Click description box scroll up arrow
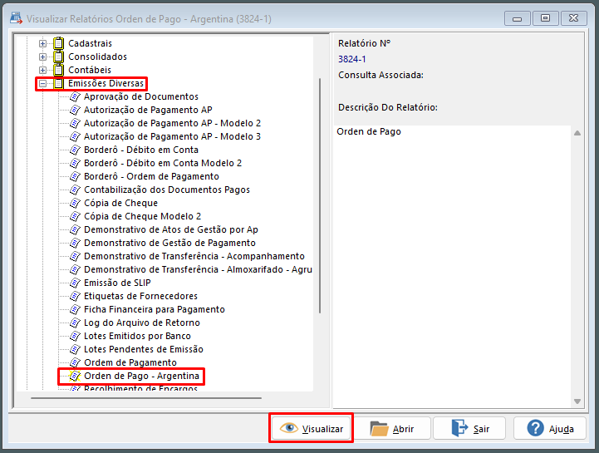Image resolution: width=599 pixels, height=453 pixels. pos(577,133)
